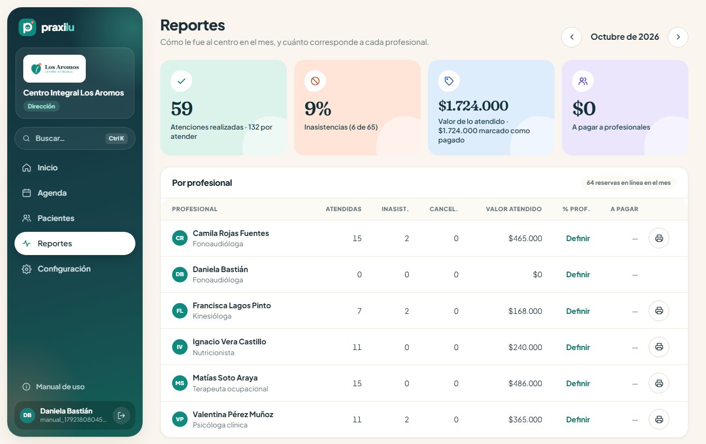Click the VP avatar for Valentina Pérez
Viewport: 706px width, 444px height.
(180, 419)
